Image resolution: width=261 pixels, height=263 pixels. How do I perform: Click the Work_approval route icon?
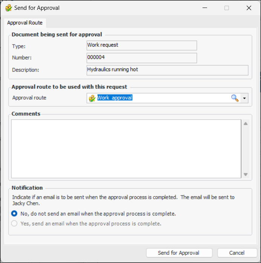tap(92, 98)
